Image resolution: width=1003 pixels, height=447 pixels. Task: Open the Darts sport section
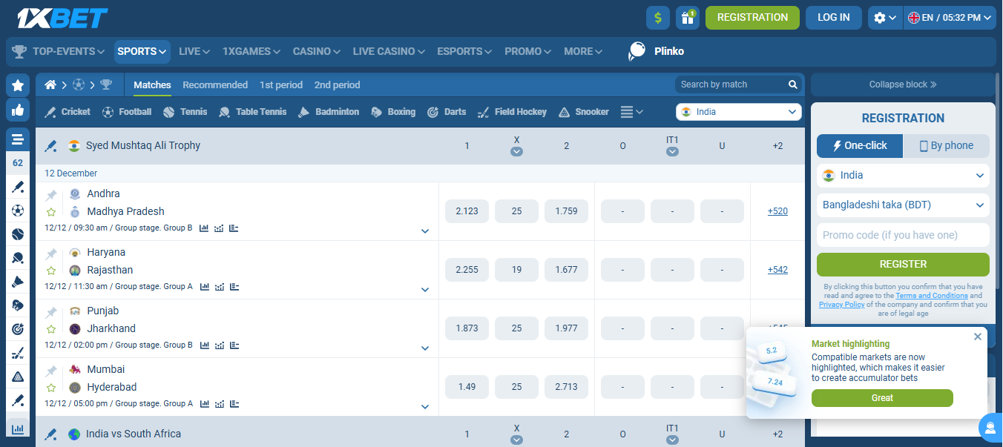click(x=447, y=111)
